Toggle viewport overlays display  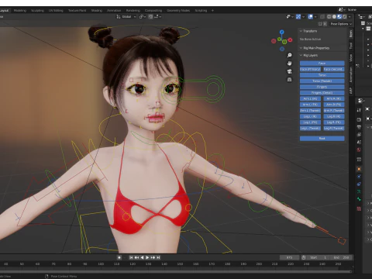[310, 16]
